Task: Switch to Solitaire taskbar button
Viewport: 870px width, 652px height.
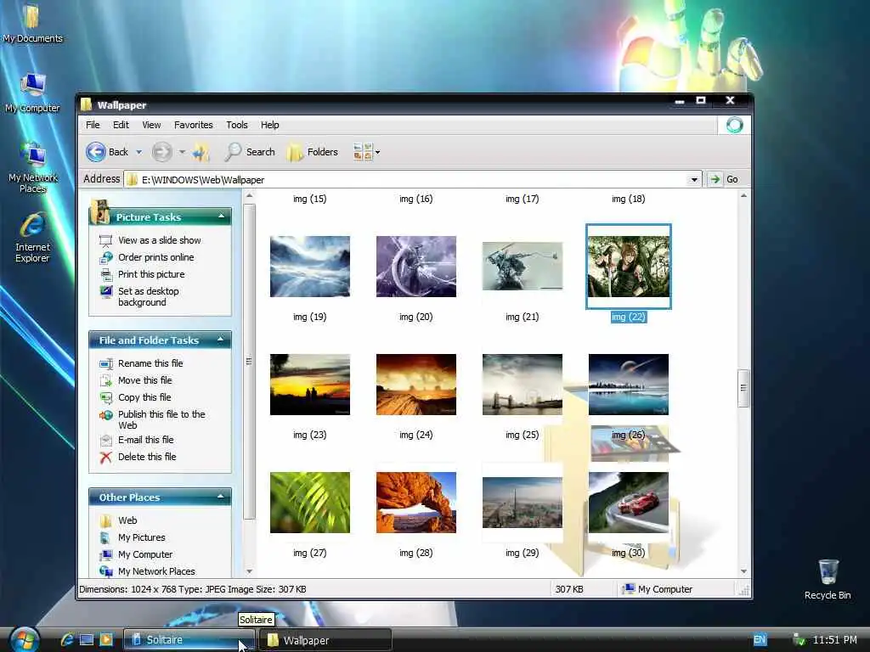Action: (x=189, y=640)
